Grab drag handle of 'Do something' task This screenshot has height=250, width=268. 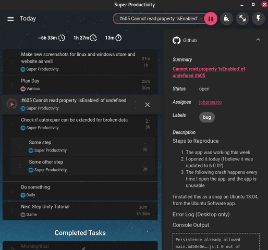(12, 191)
